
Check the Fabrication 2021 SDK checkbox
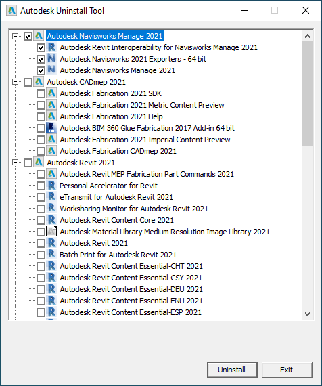pos(41,94)
